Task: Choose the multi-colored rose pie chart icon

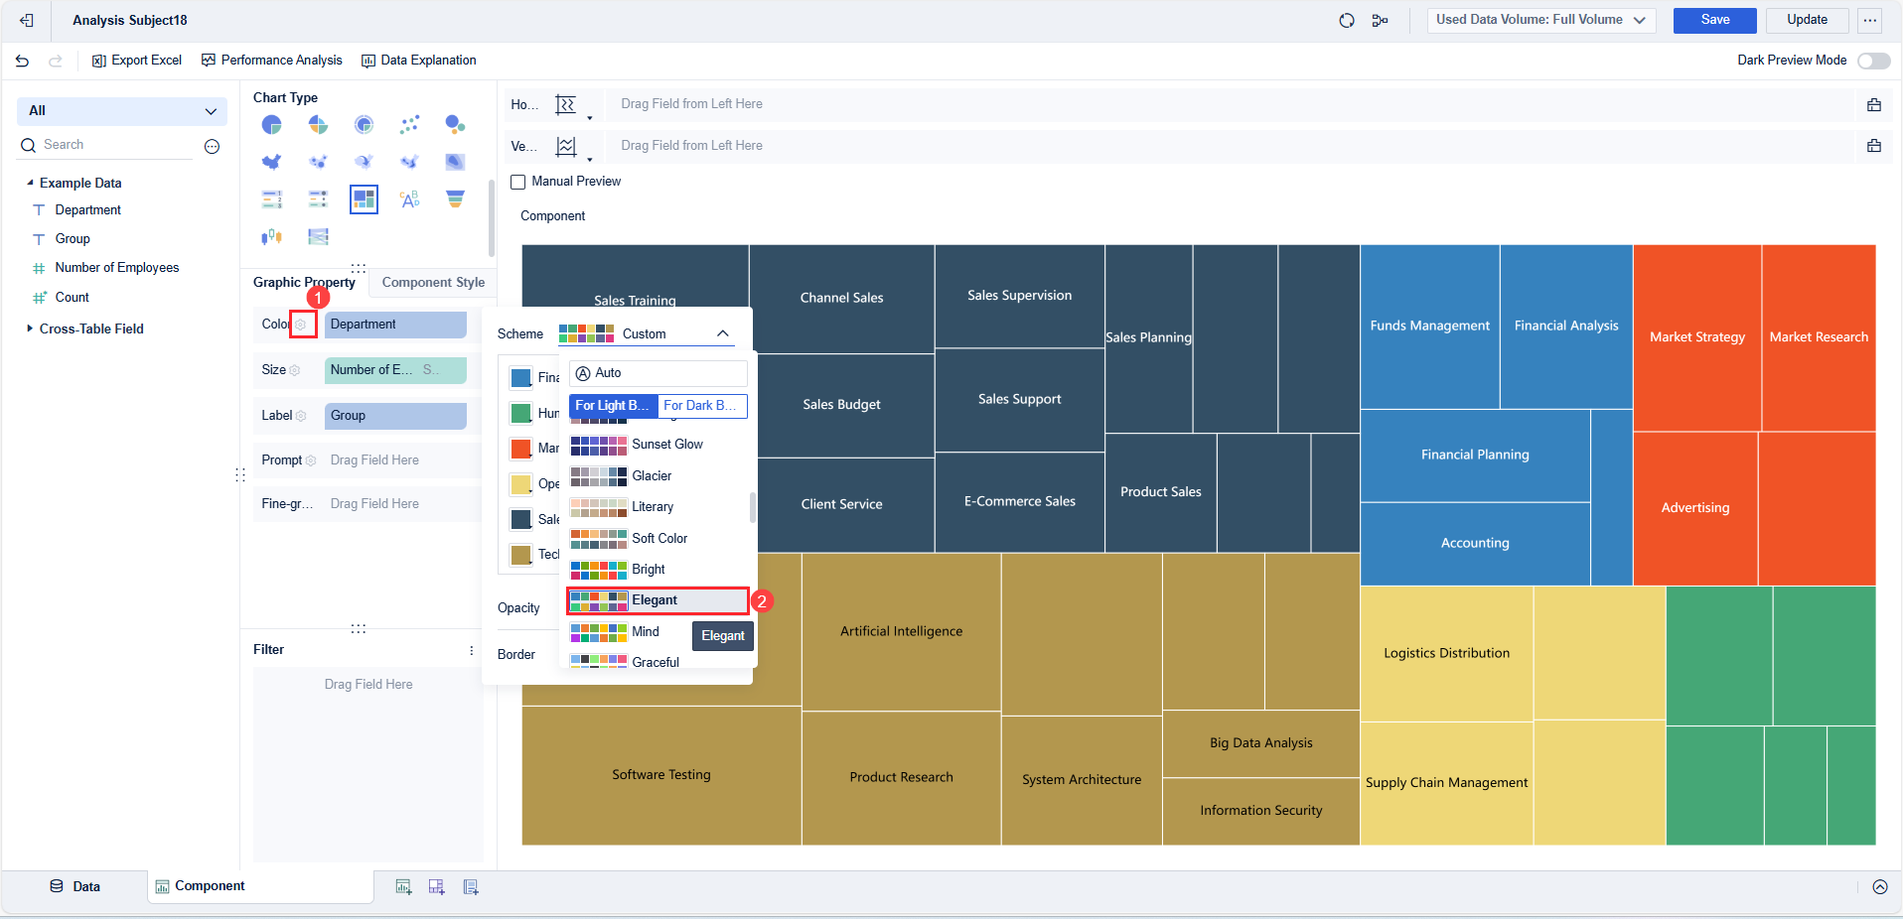Action: (318, 124)
